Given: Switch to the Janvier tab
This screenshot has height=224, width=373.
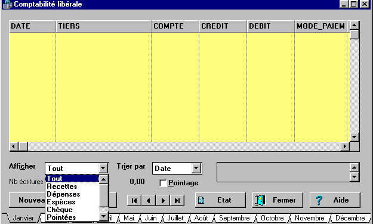Looking at the screenshot, I should click(x=23, y=218).
